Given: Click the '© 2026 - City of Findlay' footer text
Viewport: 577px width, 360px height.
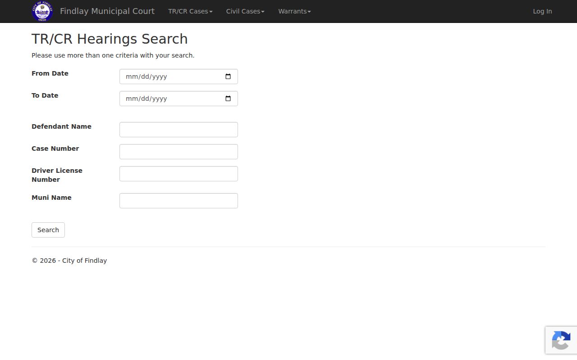Looking at the screenshot, I should (69, 261).
